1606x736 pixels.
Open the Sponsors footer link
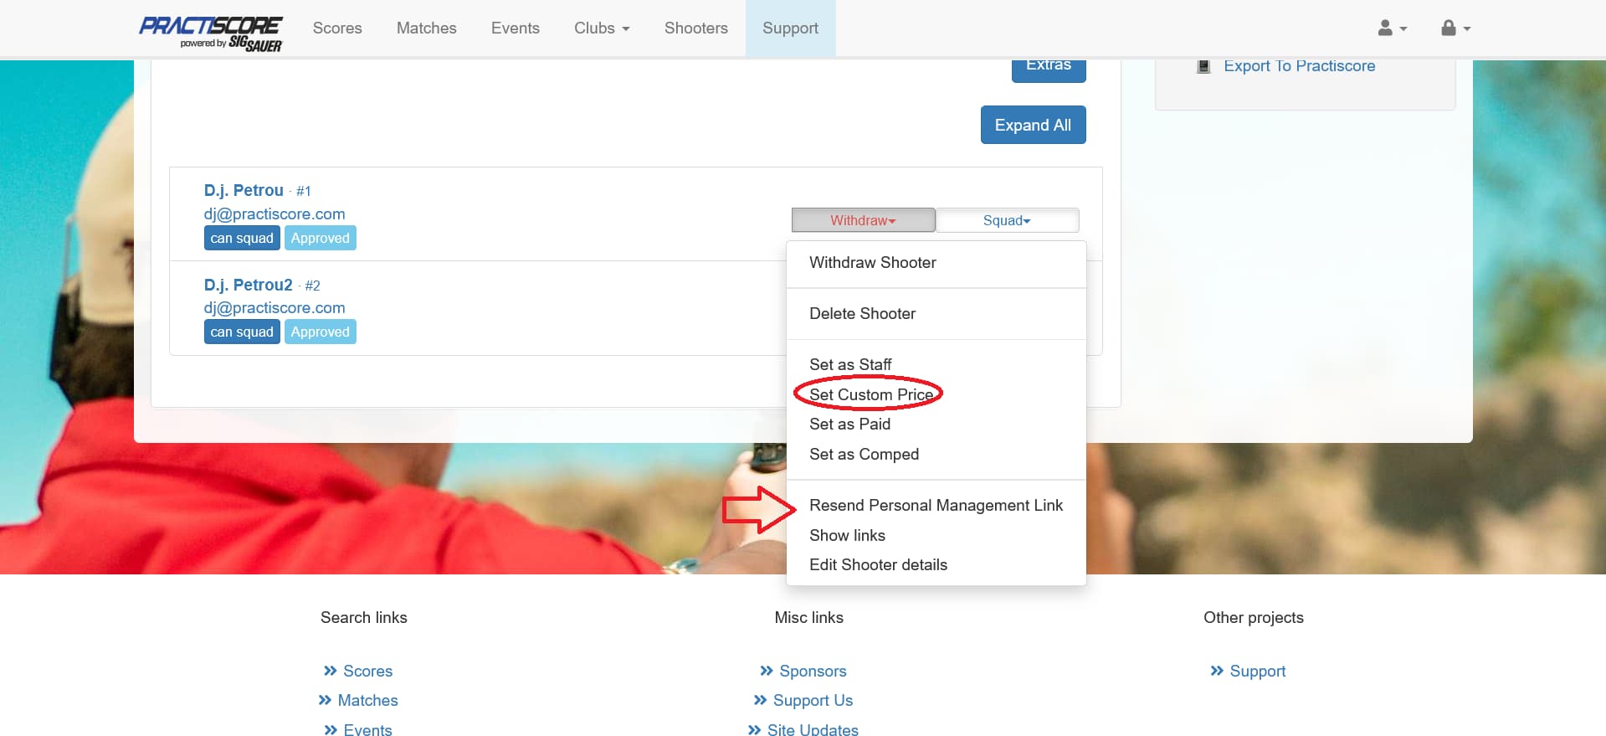[x=813, y=671]
